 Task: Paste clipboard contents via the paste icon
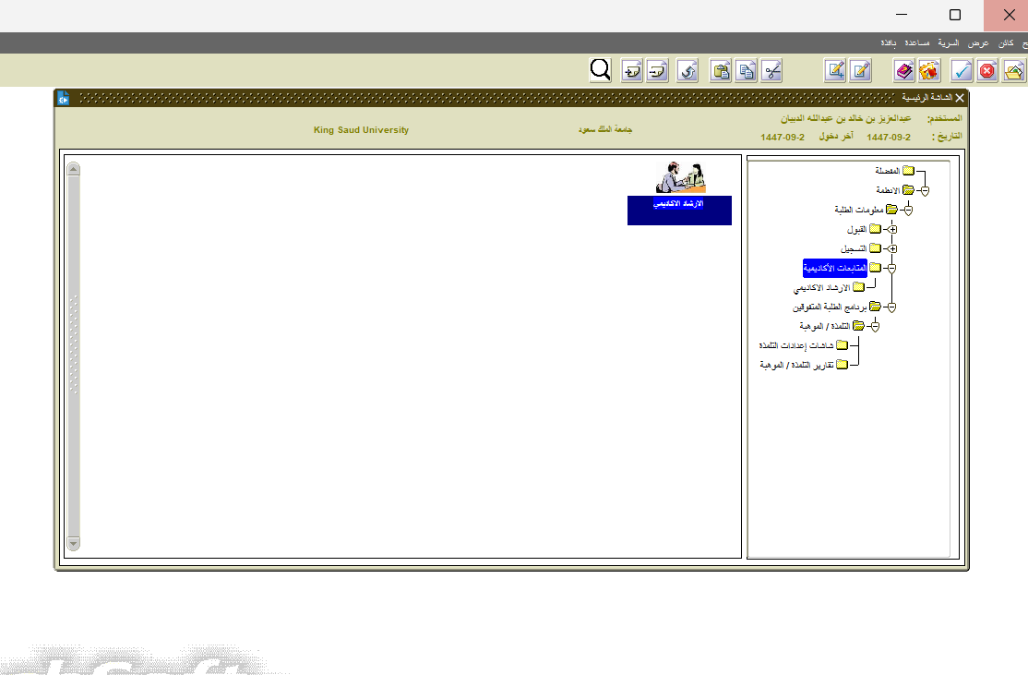tap(720, 70)
